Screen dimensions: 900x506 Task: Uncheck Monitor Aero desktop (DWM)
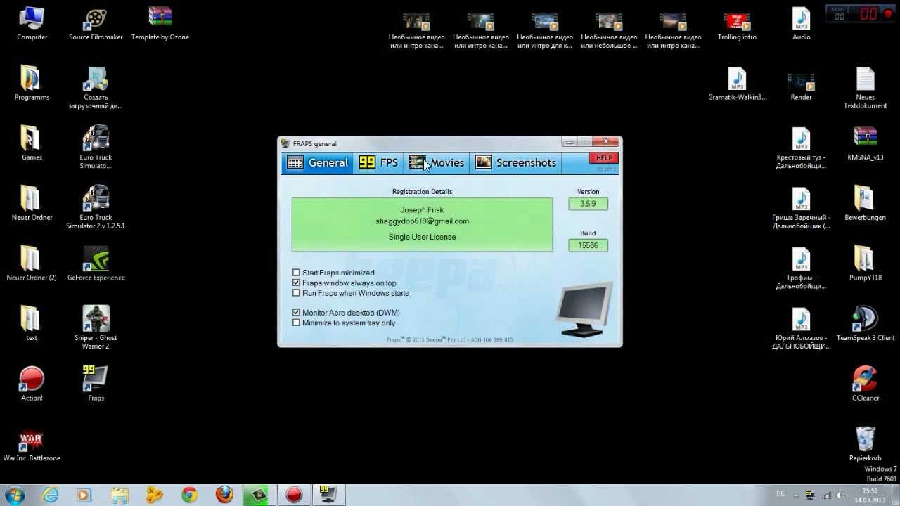(296, 313)
